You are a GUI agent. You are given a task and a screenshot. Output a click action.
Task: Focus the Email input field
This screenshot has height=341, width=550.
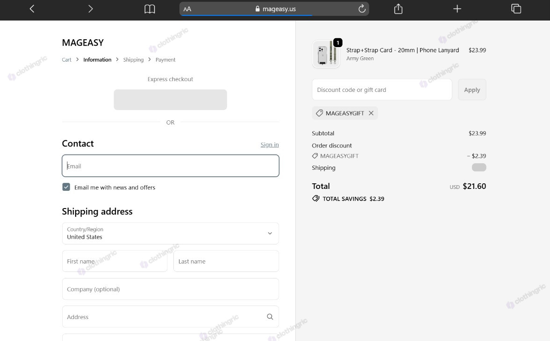tap(171, 166)
